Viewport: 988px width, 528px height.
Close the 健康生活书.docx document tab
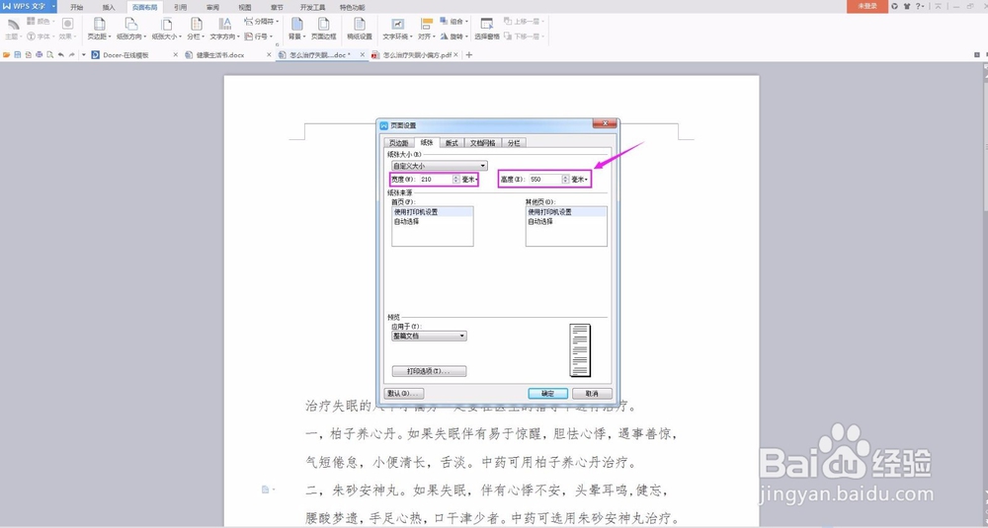269,55
